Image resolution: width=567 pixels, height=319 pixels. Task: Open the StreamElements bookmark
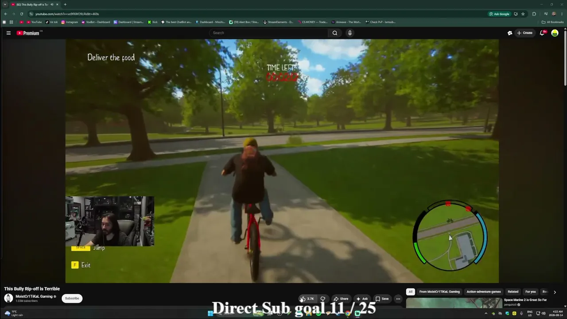pos(278,22)
